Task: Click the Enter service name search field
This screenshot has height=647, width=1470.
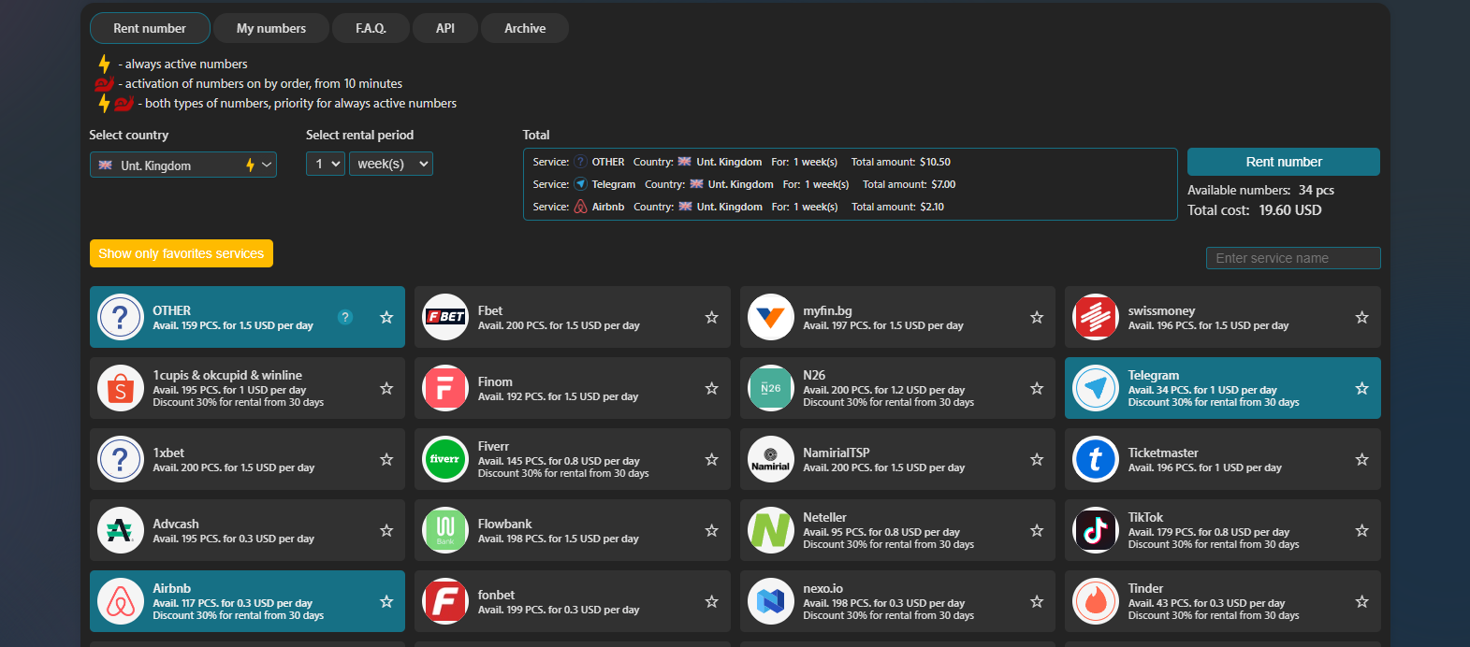Action: [x=1293, y=258]
